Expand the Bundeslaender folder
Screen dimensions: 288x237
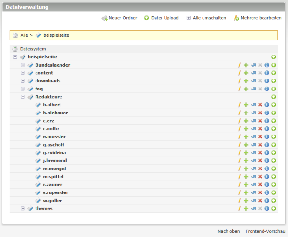23,65
